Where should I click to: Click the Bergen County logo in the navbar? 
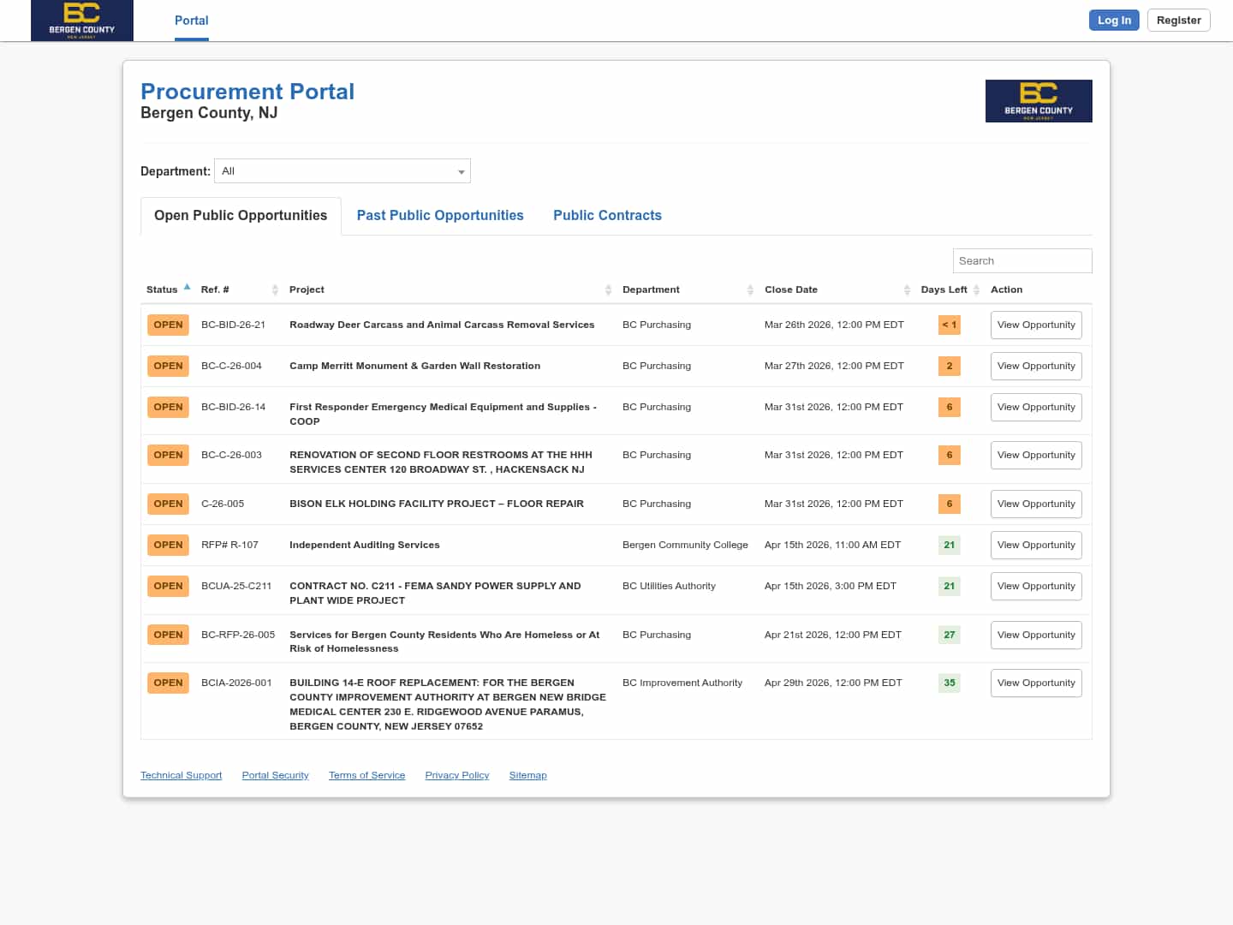click(82, 21)
